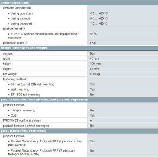
Task: Click the 'during storage' row label
Action: (20, 18)
